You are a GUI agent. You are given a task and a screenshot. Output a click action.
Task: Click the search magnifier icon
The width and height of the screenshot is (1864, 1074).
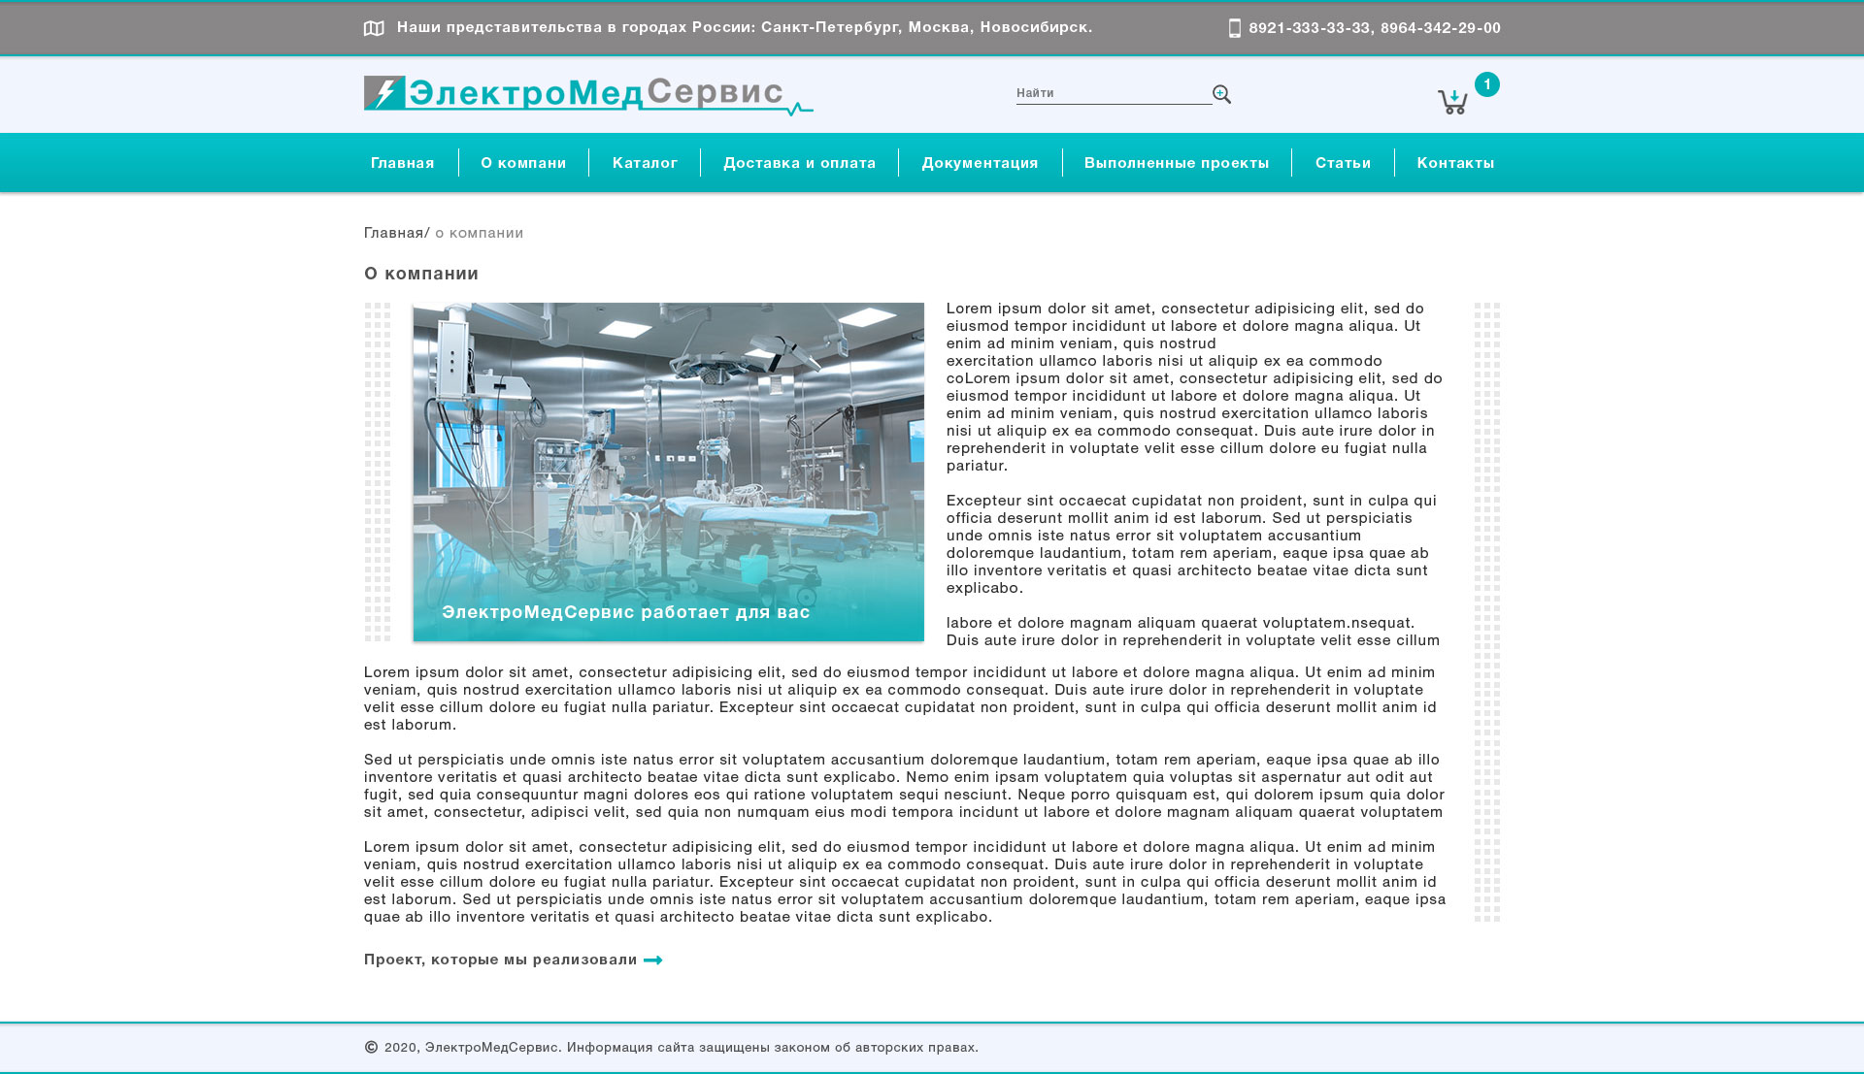point(1221,94)
